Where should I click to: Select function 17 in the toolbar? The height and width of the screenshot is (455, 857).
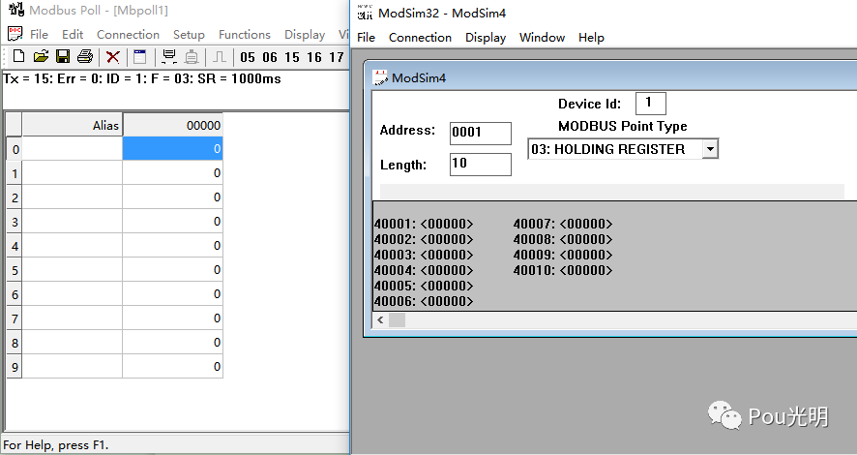(x=337, y=57)
